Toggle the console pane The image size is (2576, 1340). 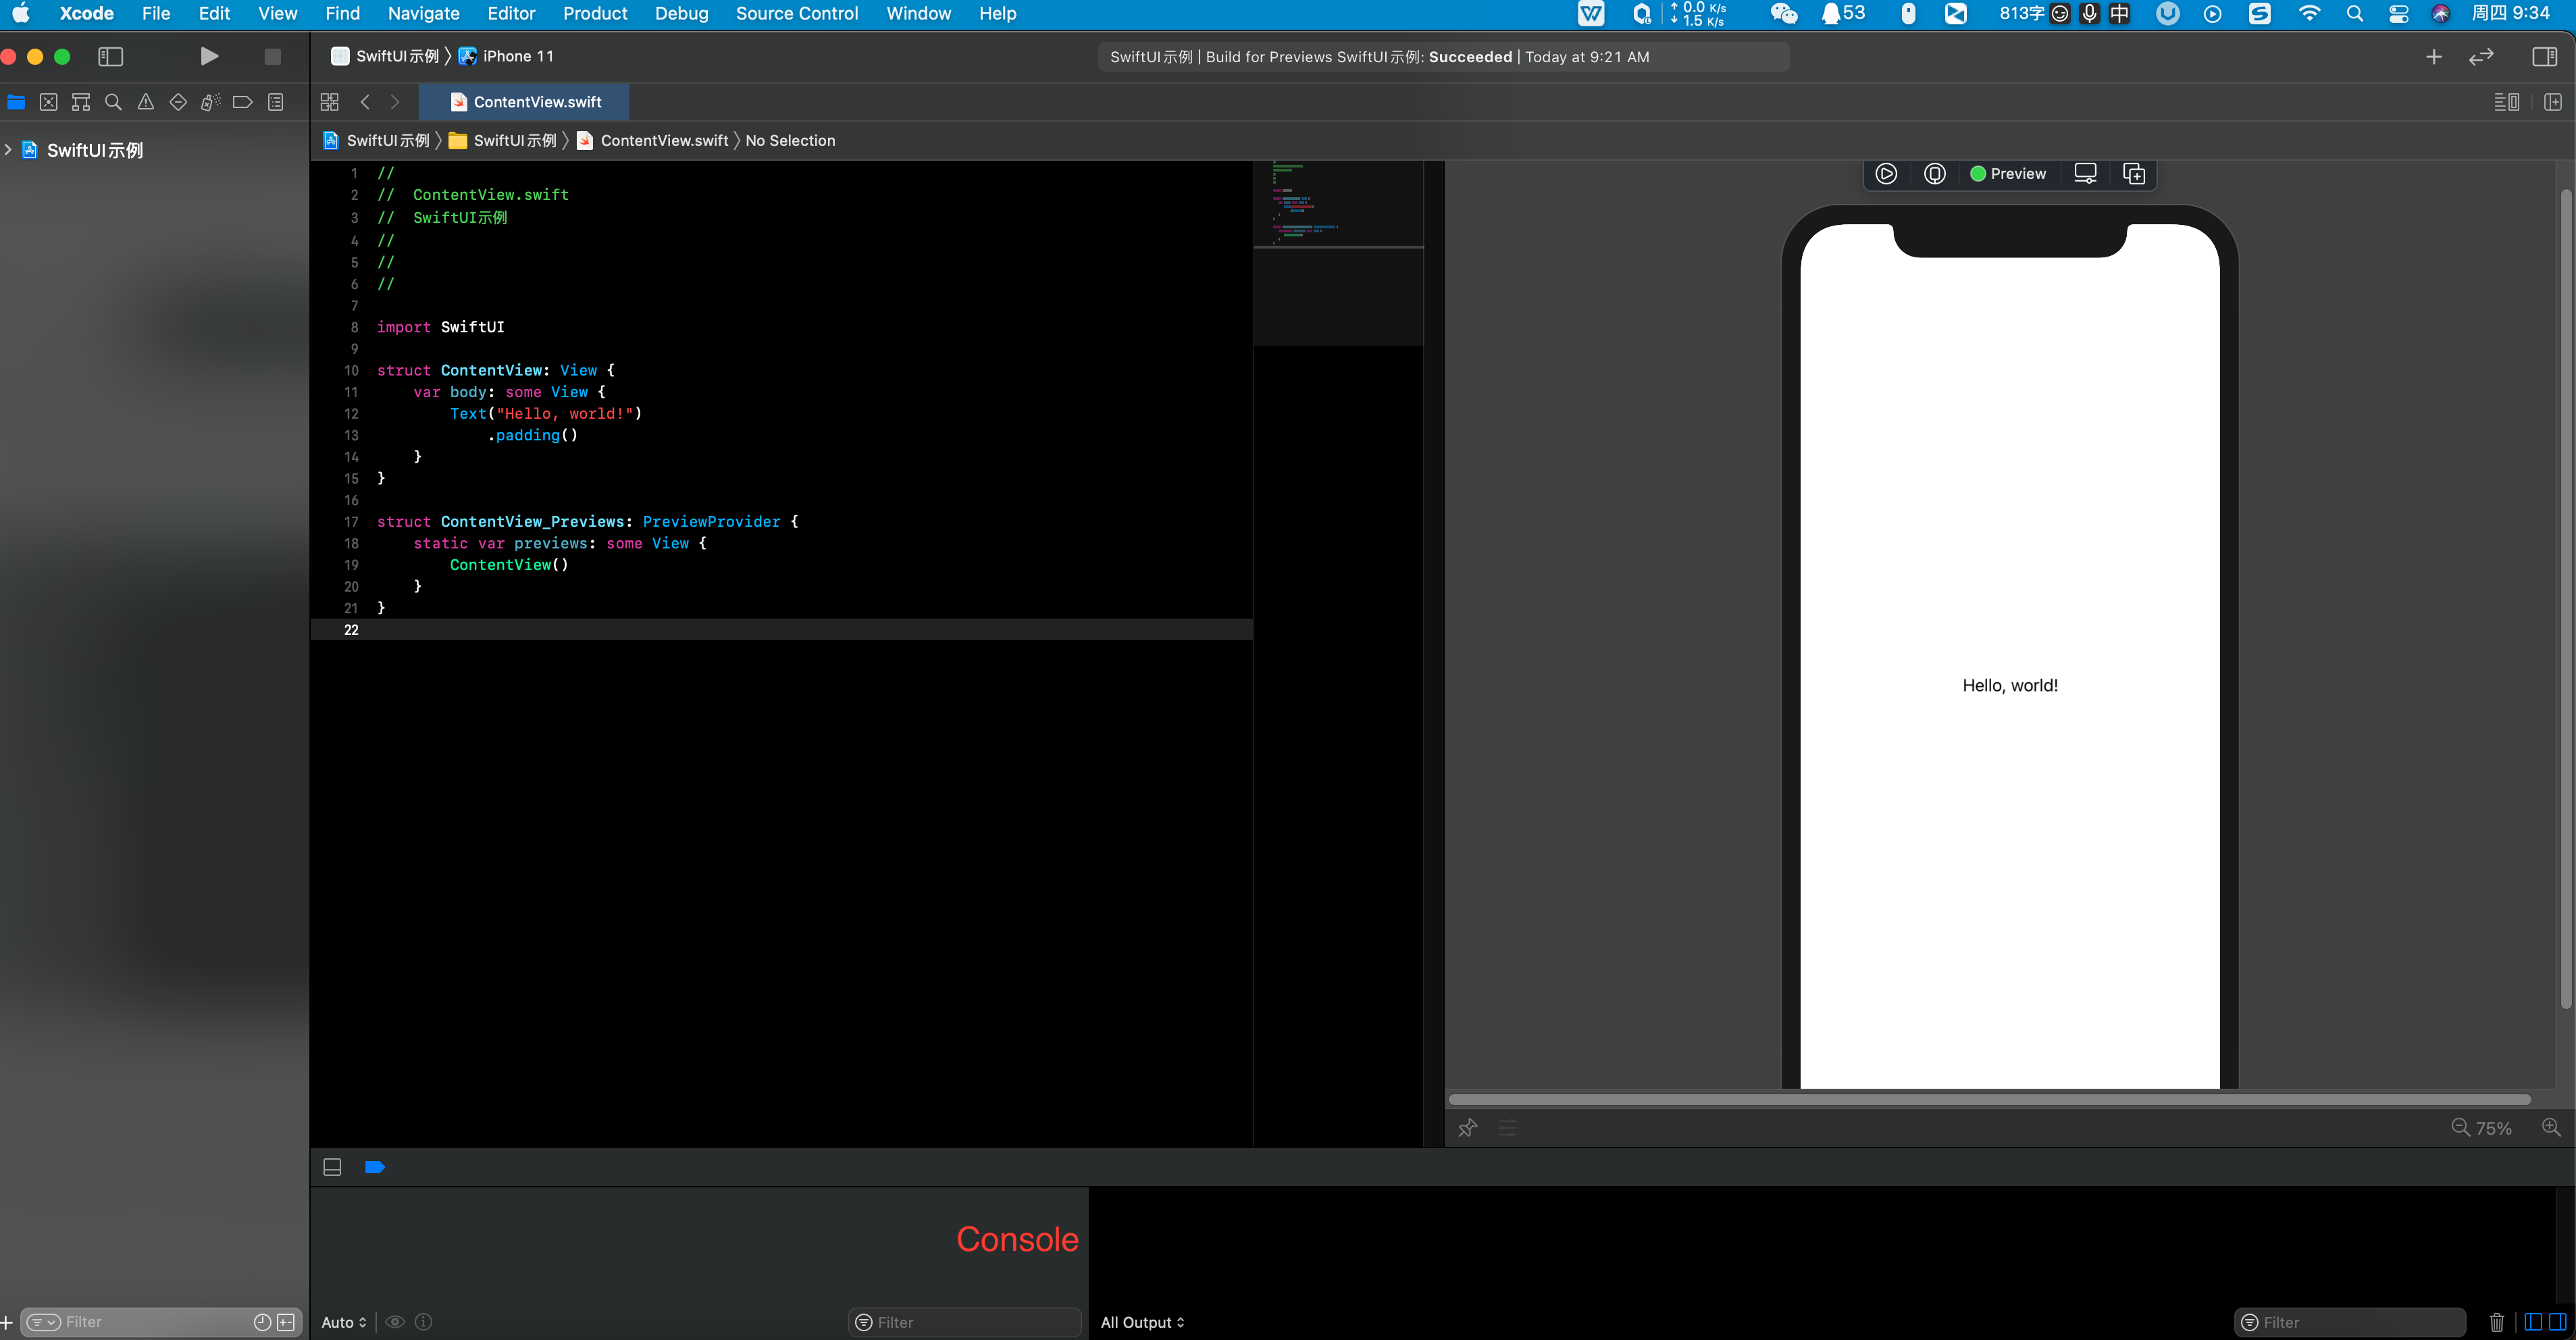coord(2557,1322)
